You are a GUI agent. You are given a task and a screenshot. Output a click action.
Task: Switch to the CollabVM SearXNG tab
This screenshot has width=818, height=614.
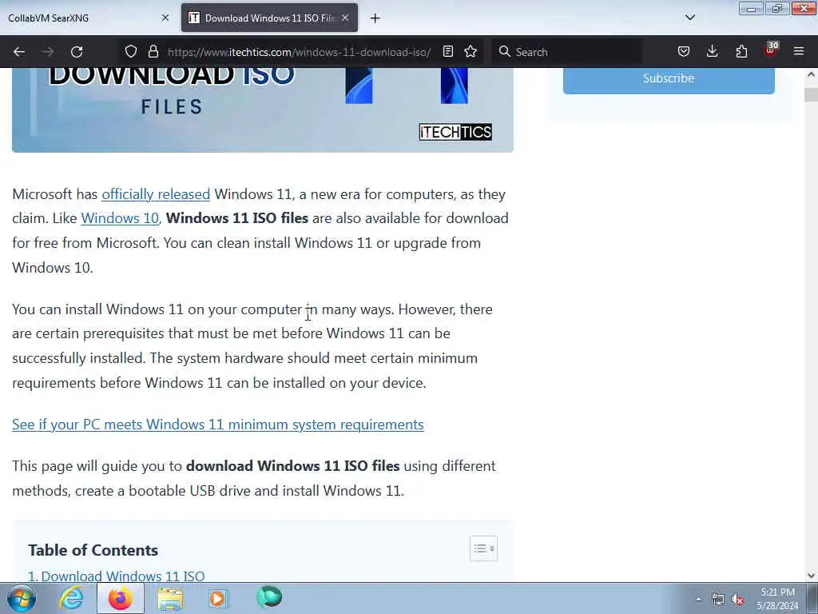(89, 18)
